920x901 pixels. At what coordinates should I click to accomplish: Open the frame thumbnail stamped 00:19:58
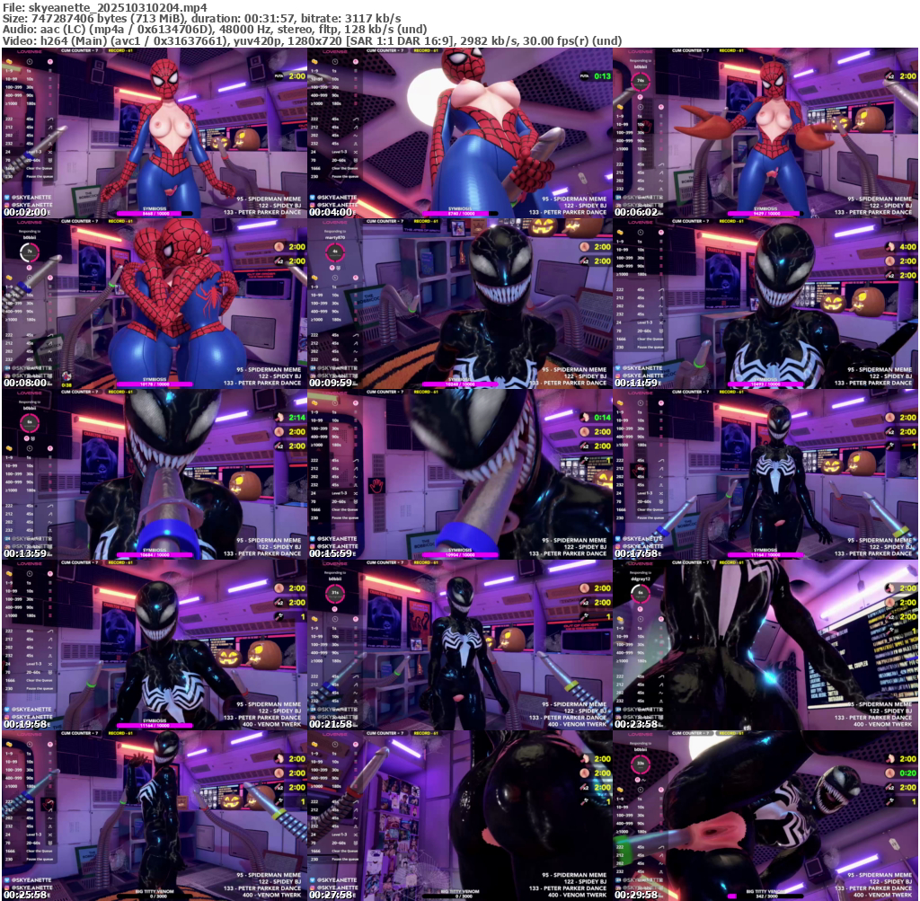(x=155, y=645)
